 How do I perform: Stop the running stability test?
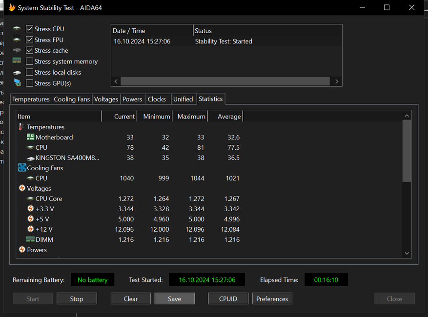pyautogui.click(x=77, y=299)
